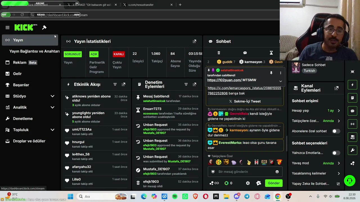360x202 pixels.
Task: Go to Gelir sidebar page
Action: (x=30, y=74)
